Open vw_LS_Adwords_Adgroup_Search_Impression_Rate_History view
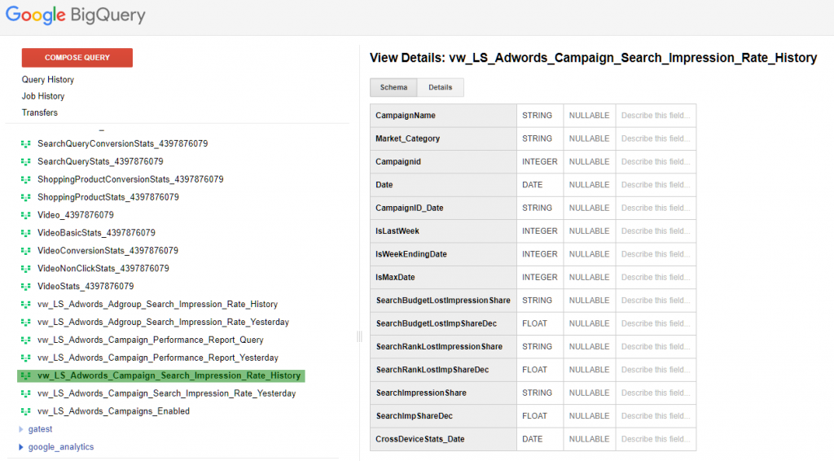 [157, 304]
